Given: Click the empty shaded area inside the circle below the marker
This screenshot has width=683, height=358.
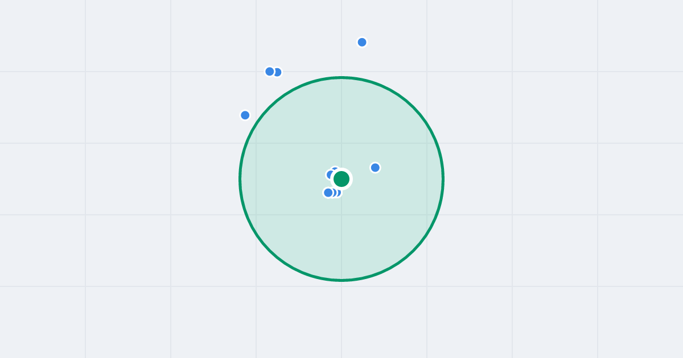Looking at the screenshot, I should click(x=341, y=239).
